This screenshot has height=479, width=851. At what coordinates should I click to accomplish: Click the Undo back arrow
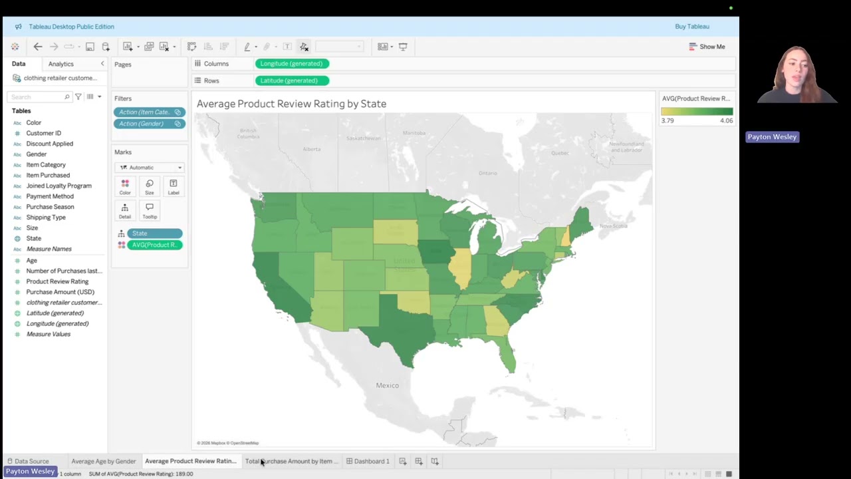(x=38, y=47)
